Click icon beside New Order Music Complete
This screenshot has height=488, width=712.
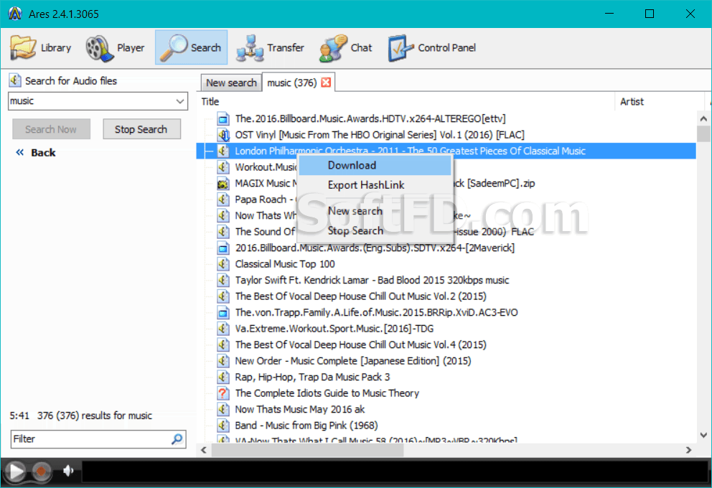tap(223, 361)
